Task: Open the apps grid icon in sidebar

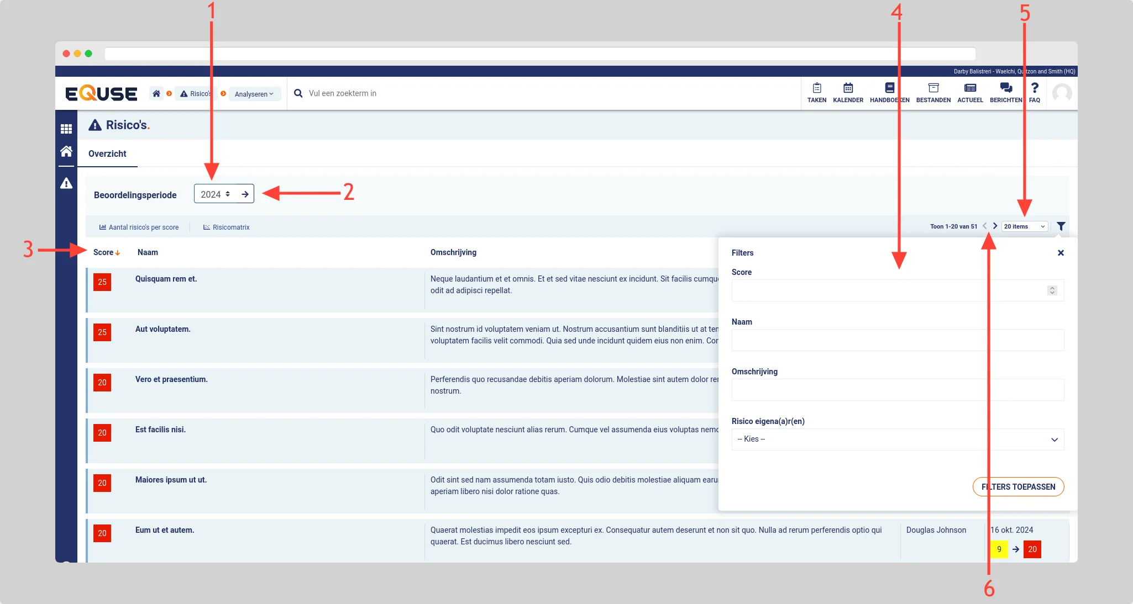Action: (x=66, y=129)
